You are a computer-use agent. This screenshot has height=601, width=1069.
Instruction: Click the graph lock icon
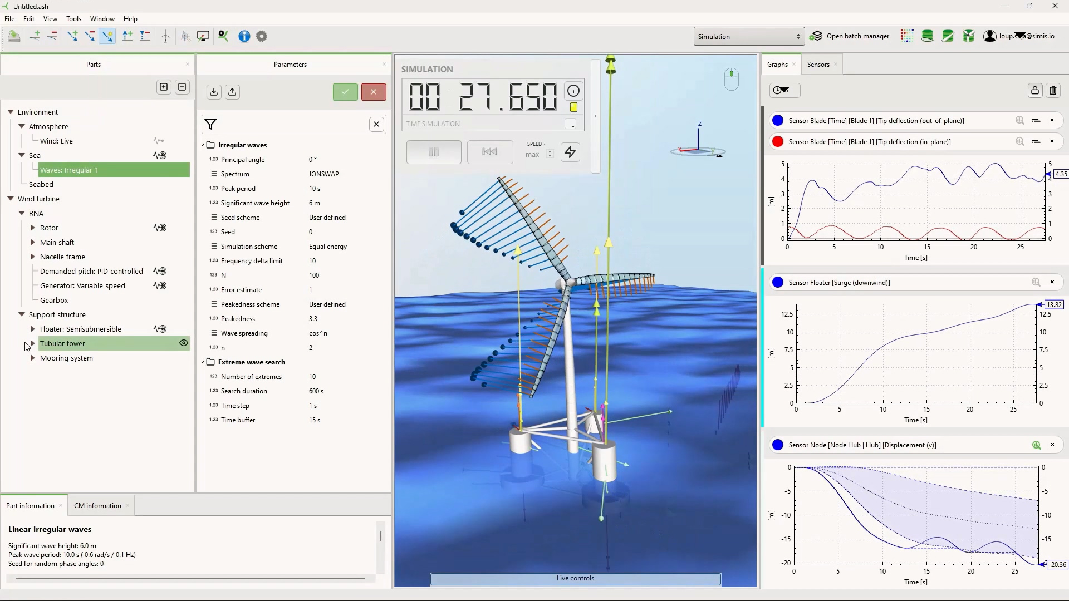click(x=1035, y=91)
